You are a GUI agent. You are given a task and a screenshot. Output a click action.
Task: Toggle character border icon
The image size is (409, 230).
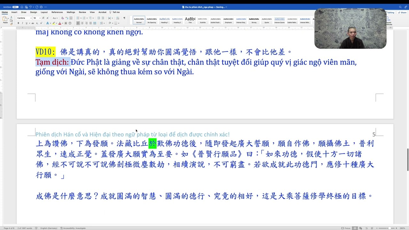pyautogui.click(x=71, y=18)
